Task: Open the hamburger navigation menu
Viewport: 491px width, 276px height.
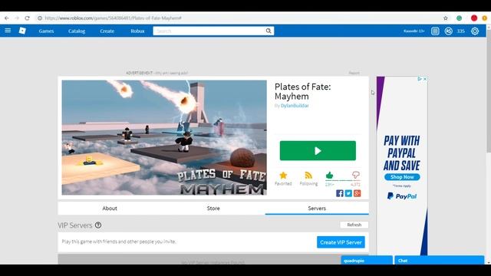Action: tap(8, 31)
